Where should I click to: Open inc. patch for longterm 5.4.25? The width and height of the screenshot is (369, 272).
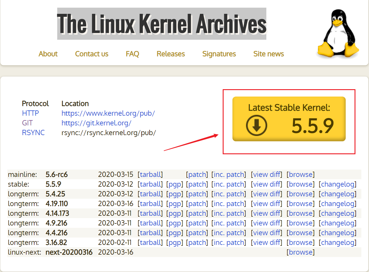(229, 194)
